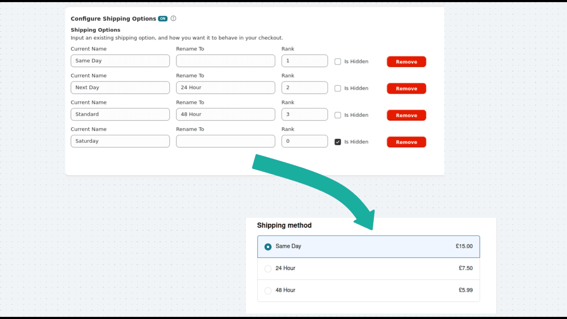Click the Current Name field showing Standard
Viewport: 567px width, 319px height.
120,114
